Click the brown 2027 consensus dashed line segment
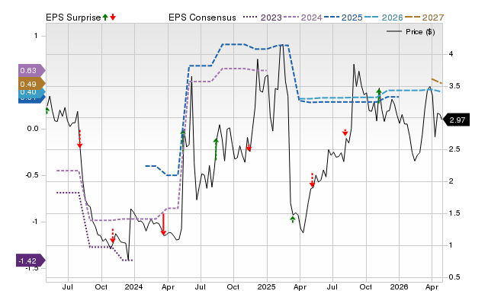Screen dimensions: 488x291 click(x=437, y=82)
